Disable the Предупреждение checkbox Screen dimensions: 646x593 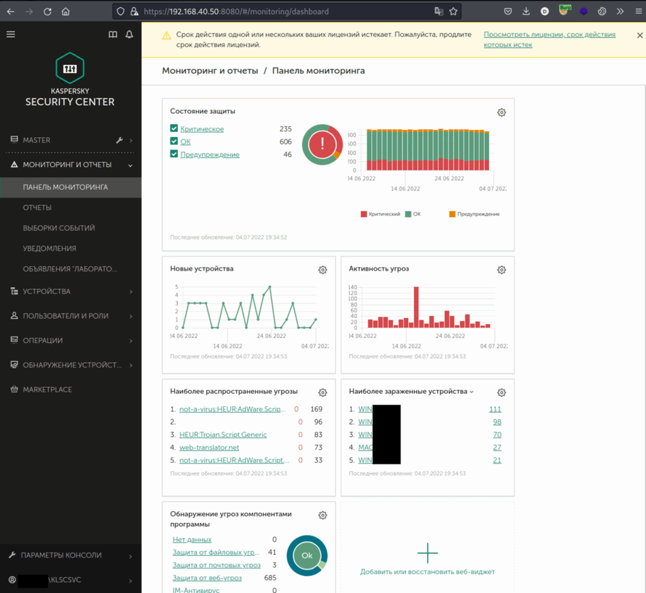(x=174, y=155)
